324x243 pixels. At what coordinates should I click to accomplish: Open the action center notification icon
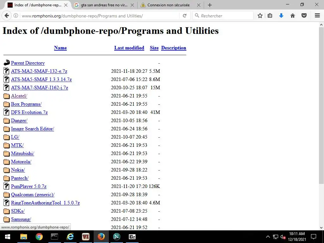coord(314,237)
